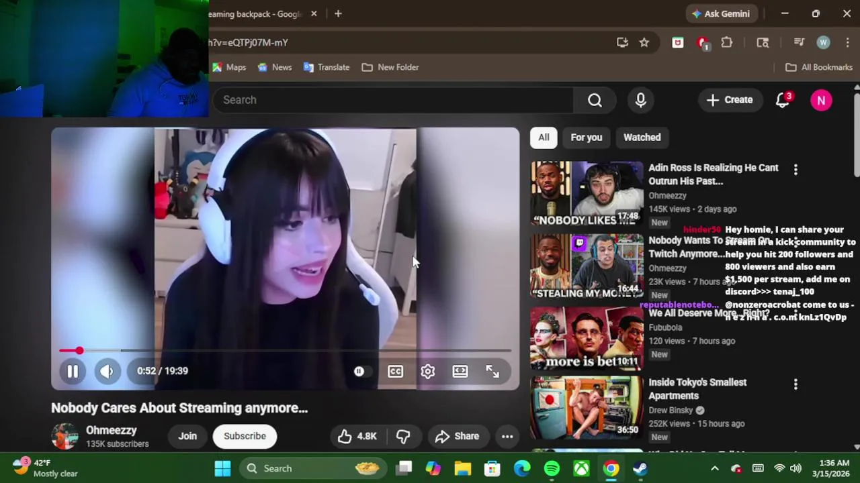Open the Spotify taskbar icon
The image size is (860, 483).
click(x=552, y=468)
